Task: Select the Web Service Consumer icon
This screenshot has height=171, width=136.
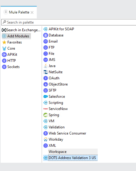Action: (x=46, y=133)
